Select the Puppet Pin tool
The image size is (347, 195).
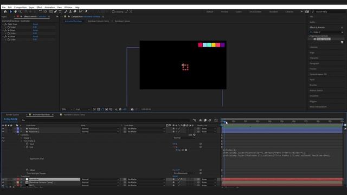click(x=86, y=11)
